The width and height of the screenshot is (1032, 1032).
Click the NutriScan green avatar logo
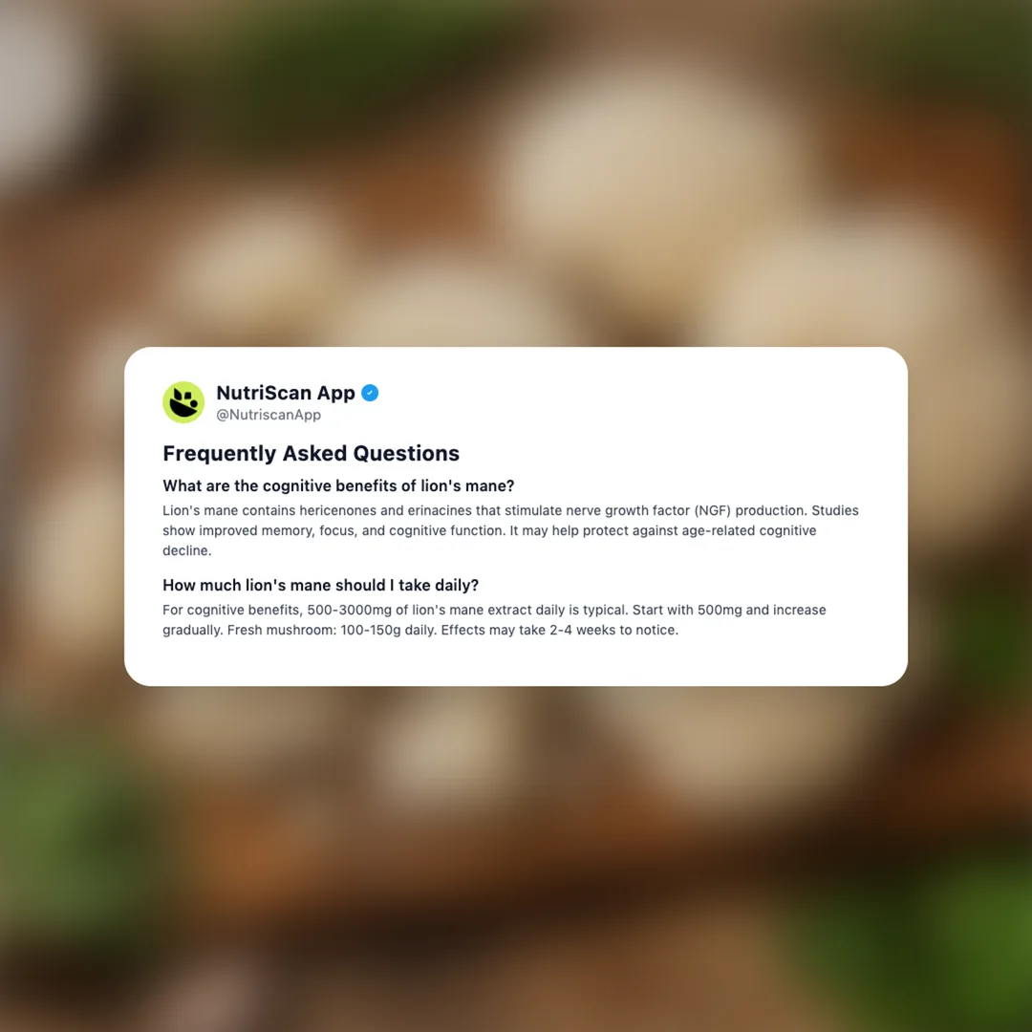pyautogui.click(x=183, y=402)
